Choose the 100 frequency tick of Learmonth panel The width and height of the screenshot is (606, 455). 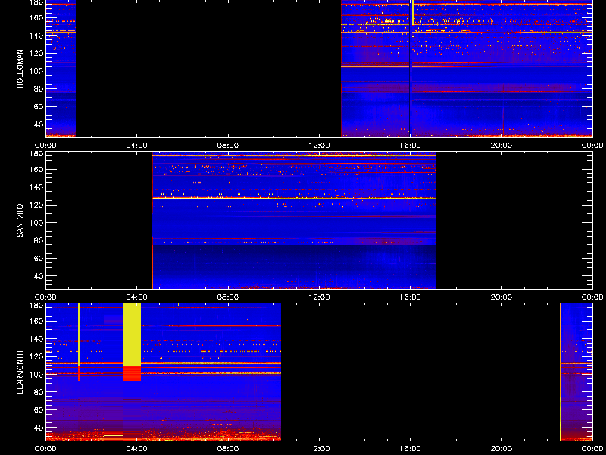pos(37,375)
